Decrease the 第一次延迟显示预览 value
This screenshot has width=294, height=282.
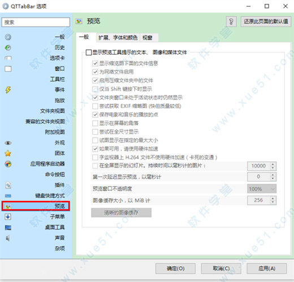pyautogui.click(x=273, y=179)
